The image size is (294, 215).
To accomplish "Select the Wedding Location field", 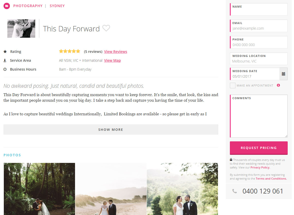I will click(x=259, y=59).
